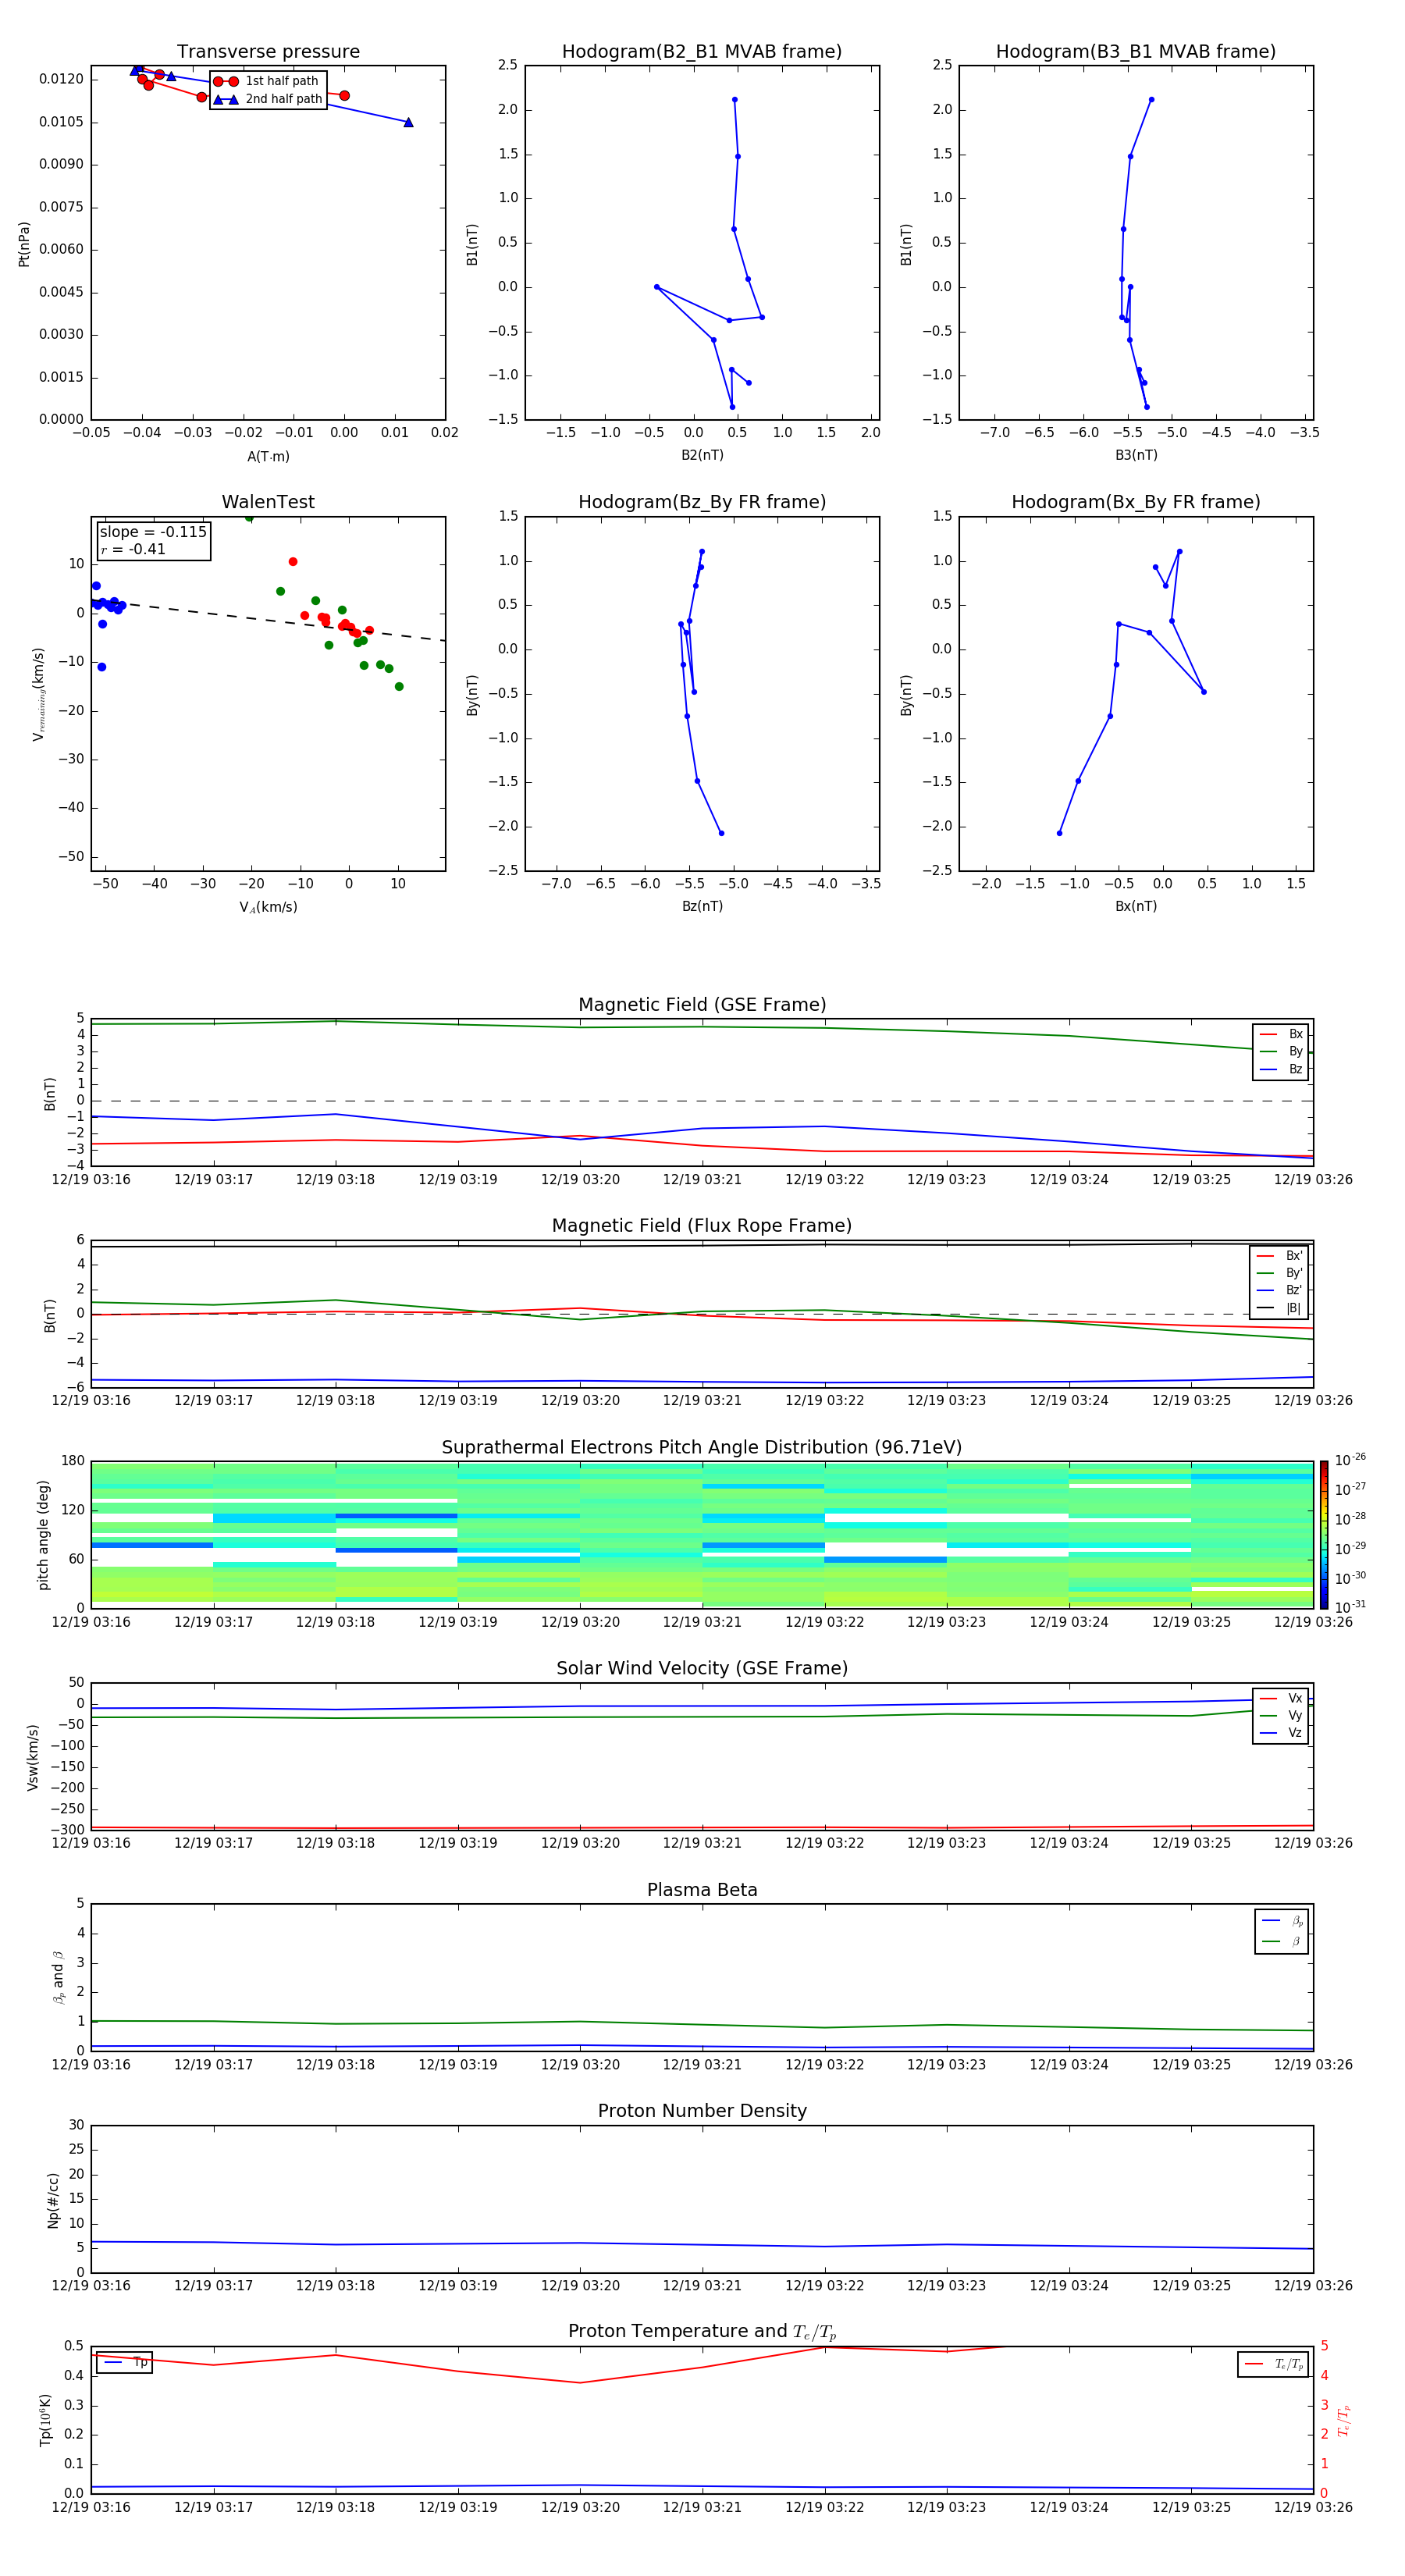
Task: Select the 'slope = -0.115' annotation
Action: [x=153, y=532]
